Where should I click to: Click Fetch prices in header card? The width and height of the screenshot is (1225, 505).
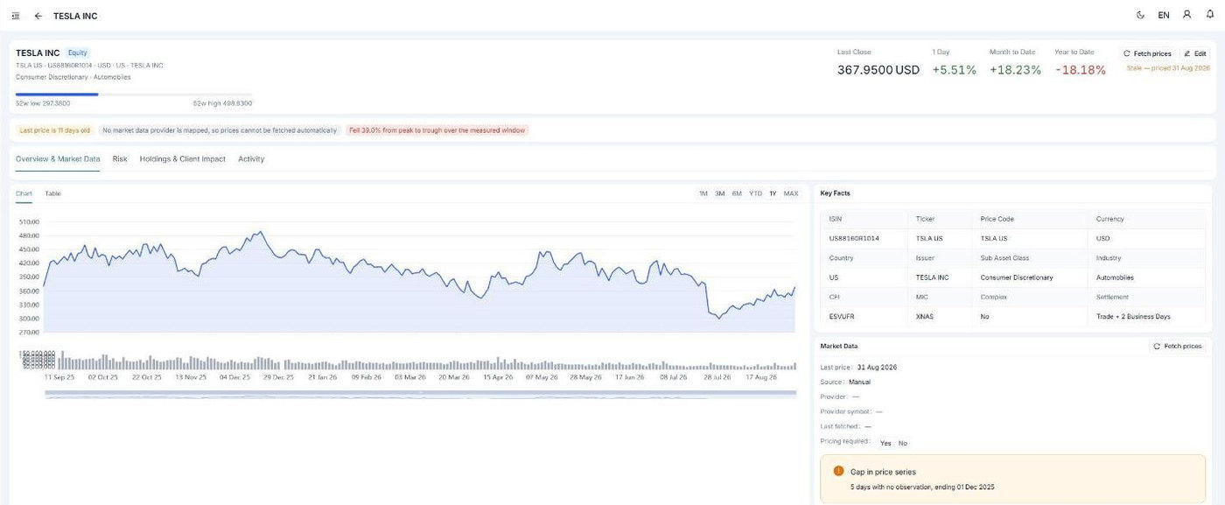coord(1147,53)
